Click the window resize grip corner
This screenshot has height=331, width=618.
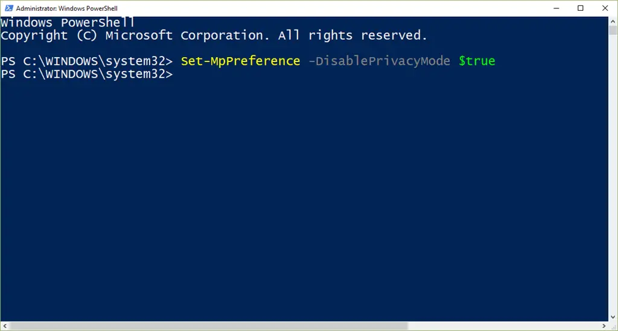click(613, 326)
